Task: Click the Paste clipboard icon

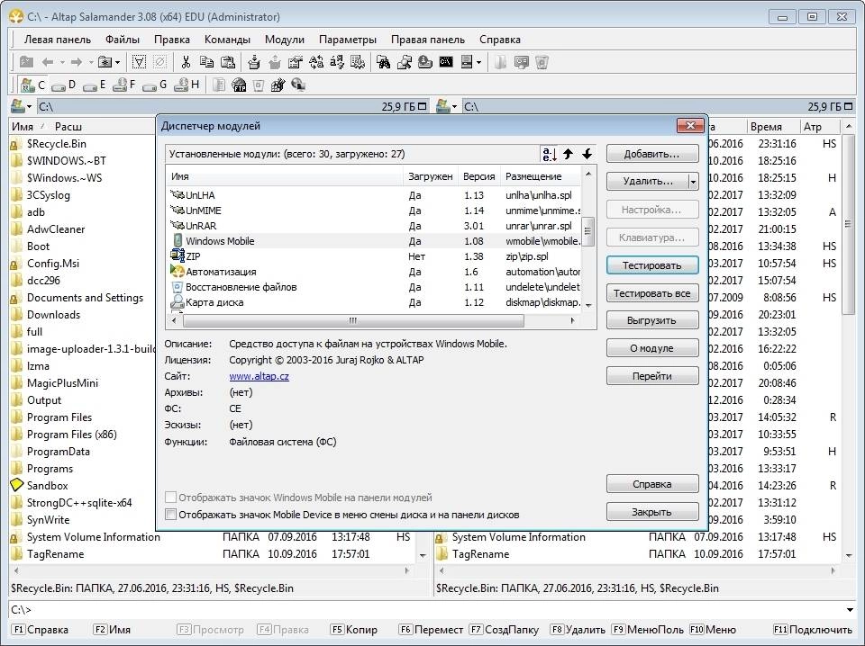Action: 228,62
